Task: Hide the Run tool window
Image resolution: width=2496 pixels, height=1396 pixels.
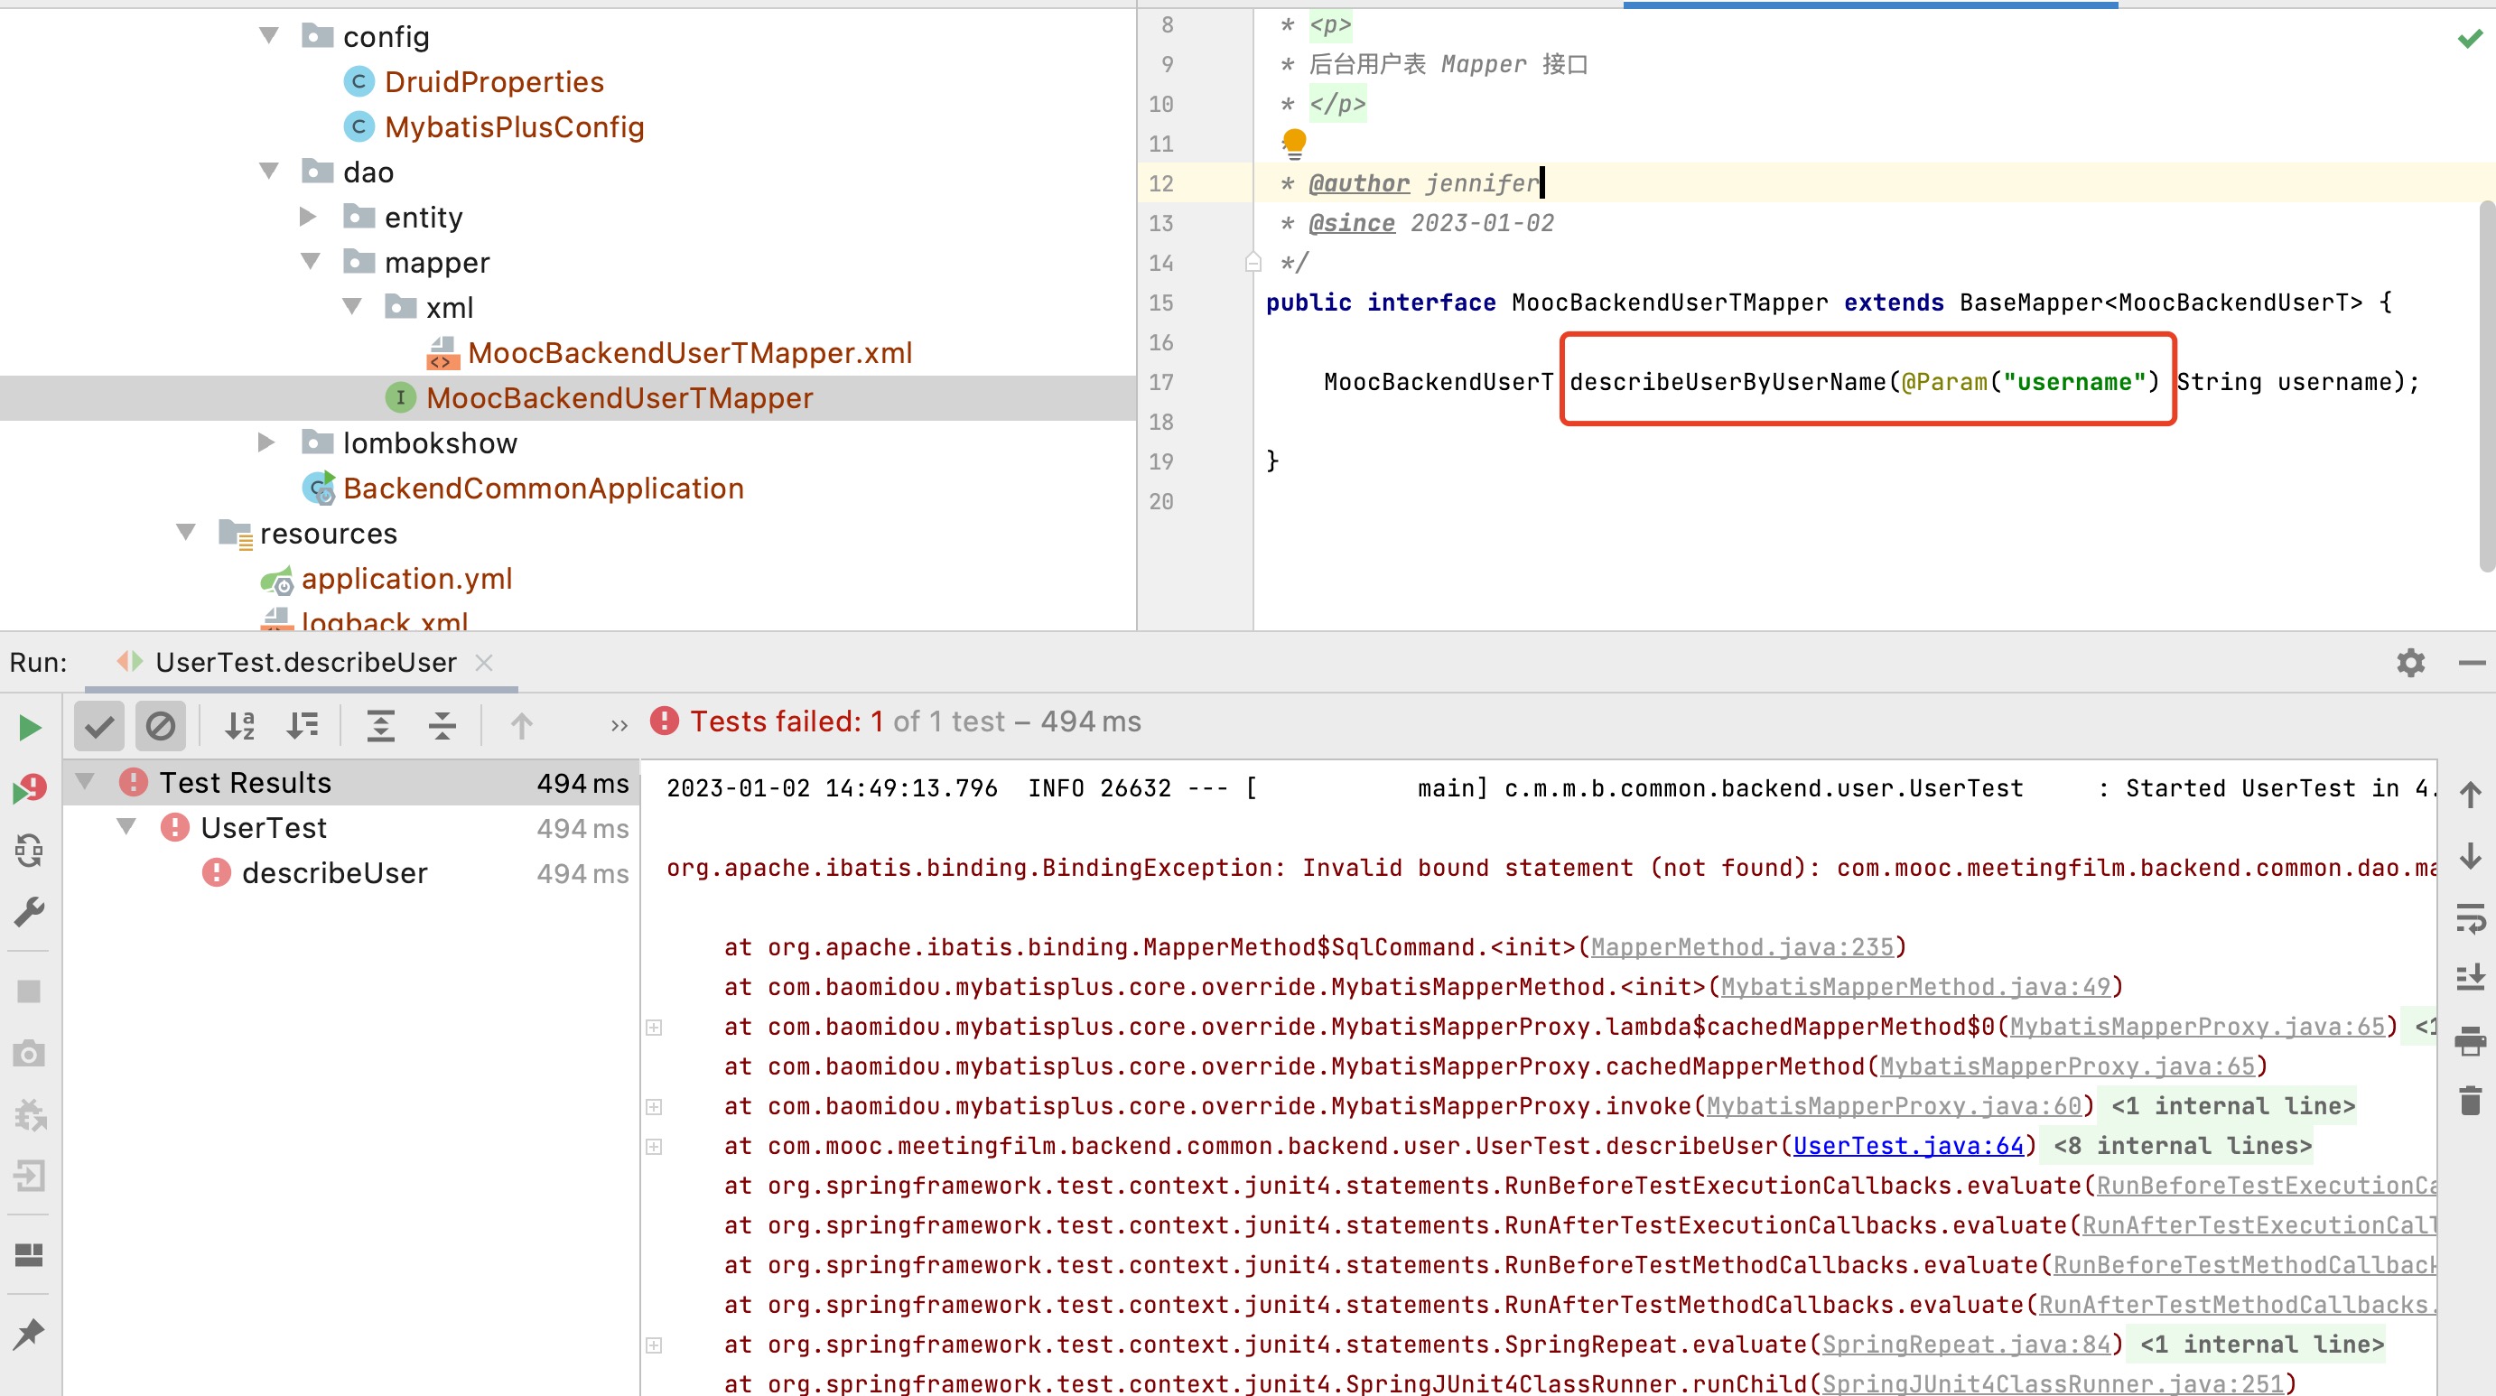Action: [x=2472, y=663]
